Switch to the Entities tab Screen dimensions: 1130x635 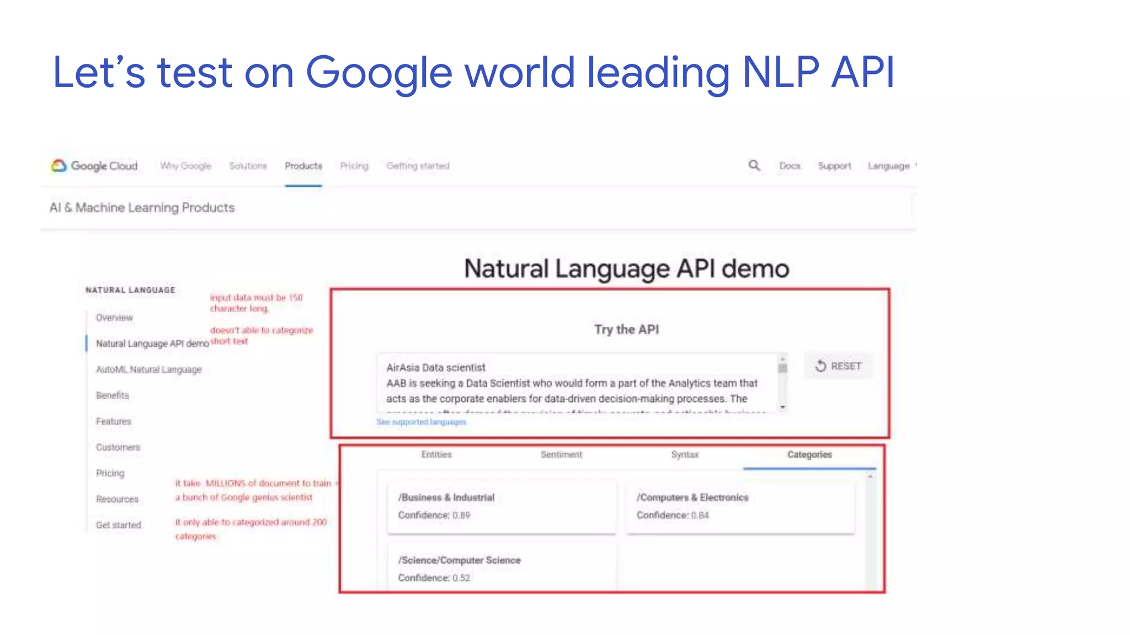coord(436,455)
